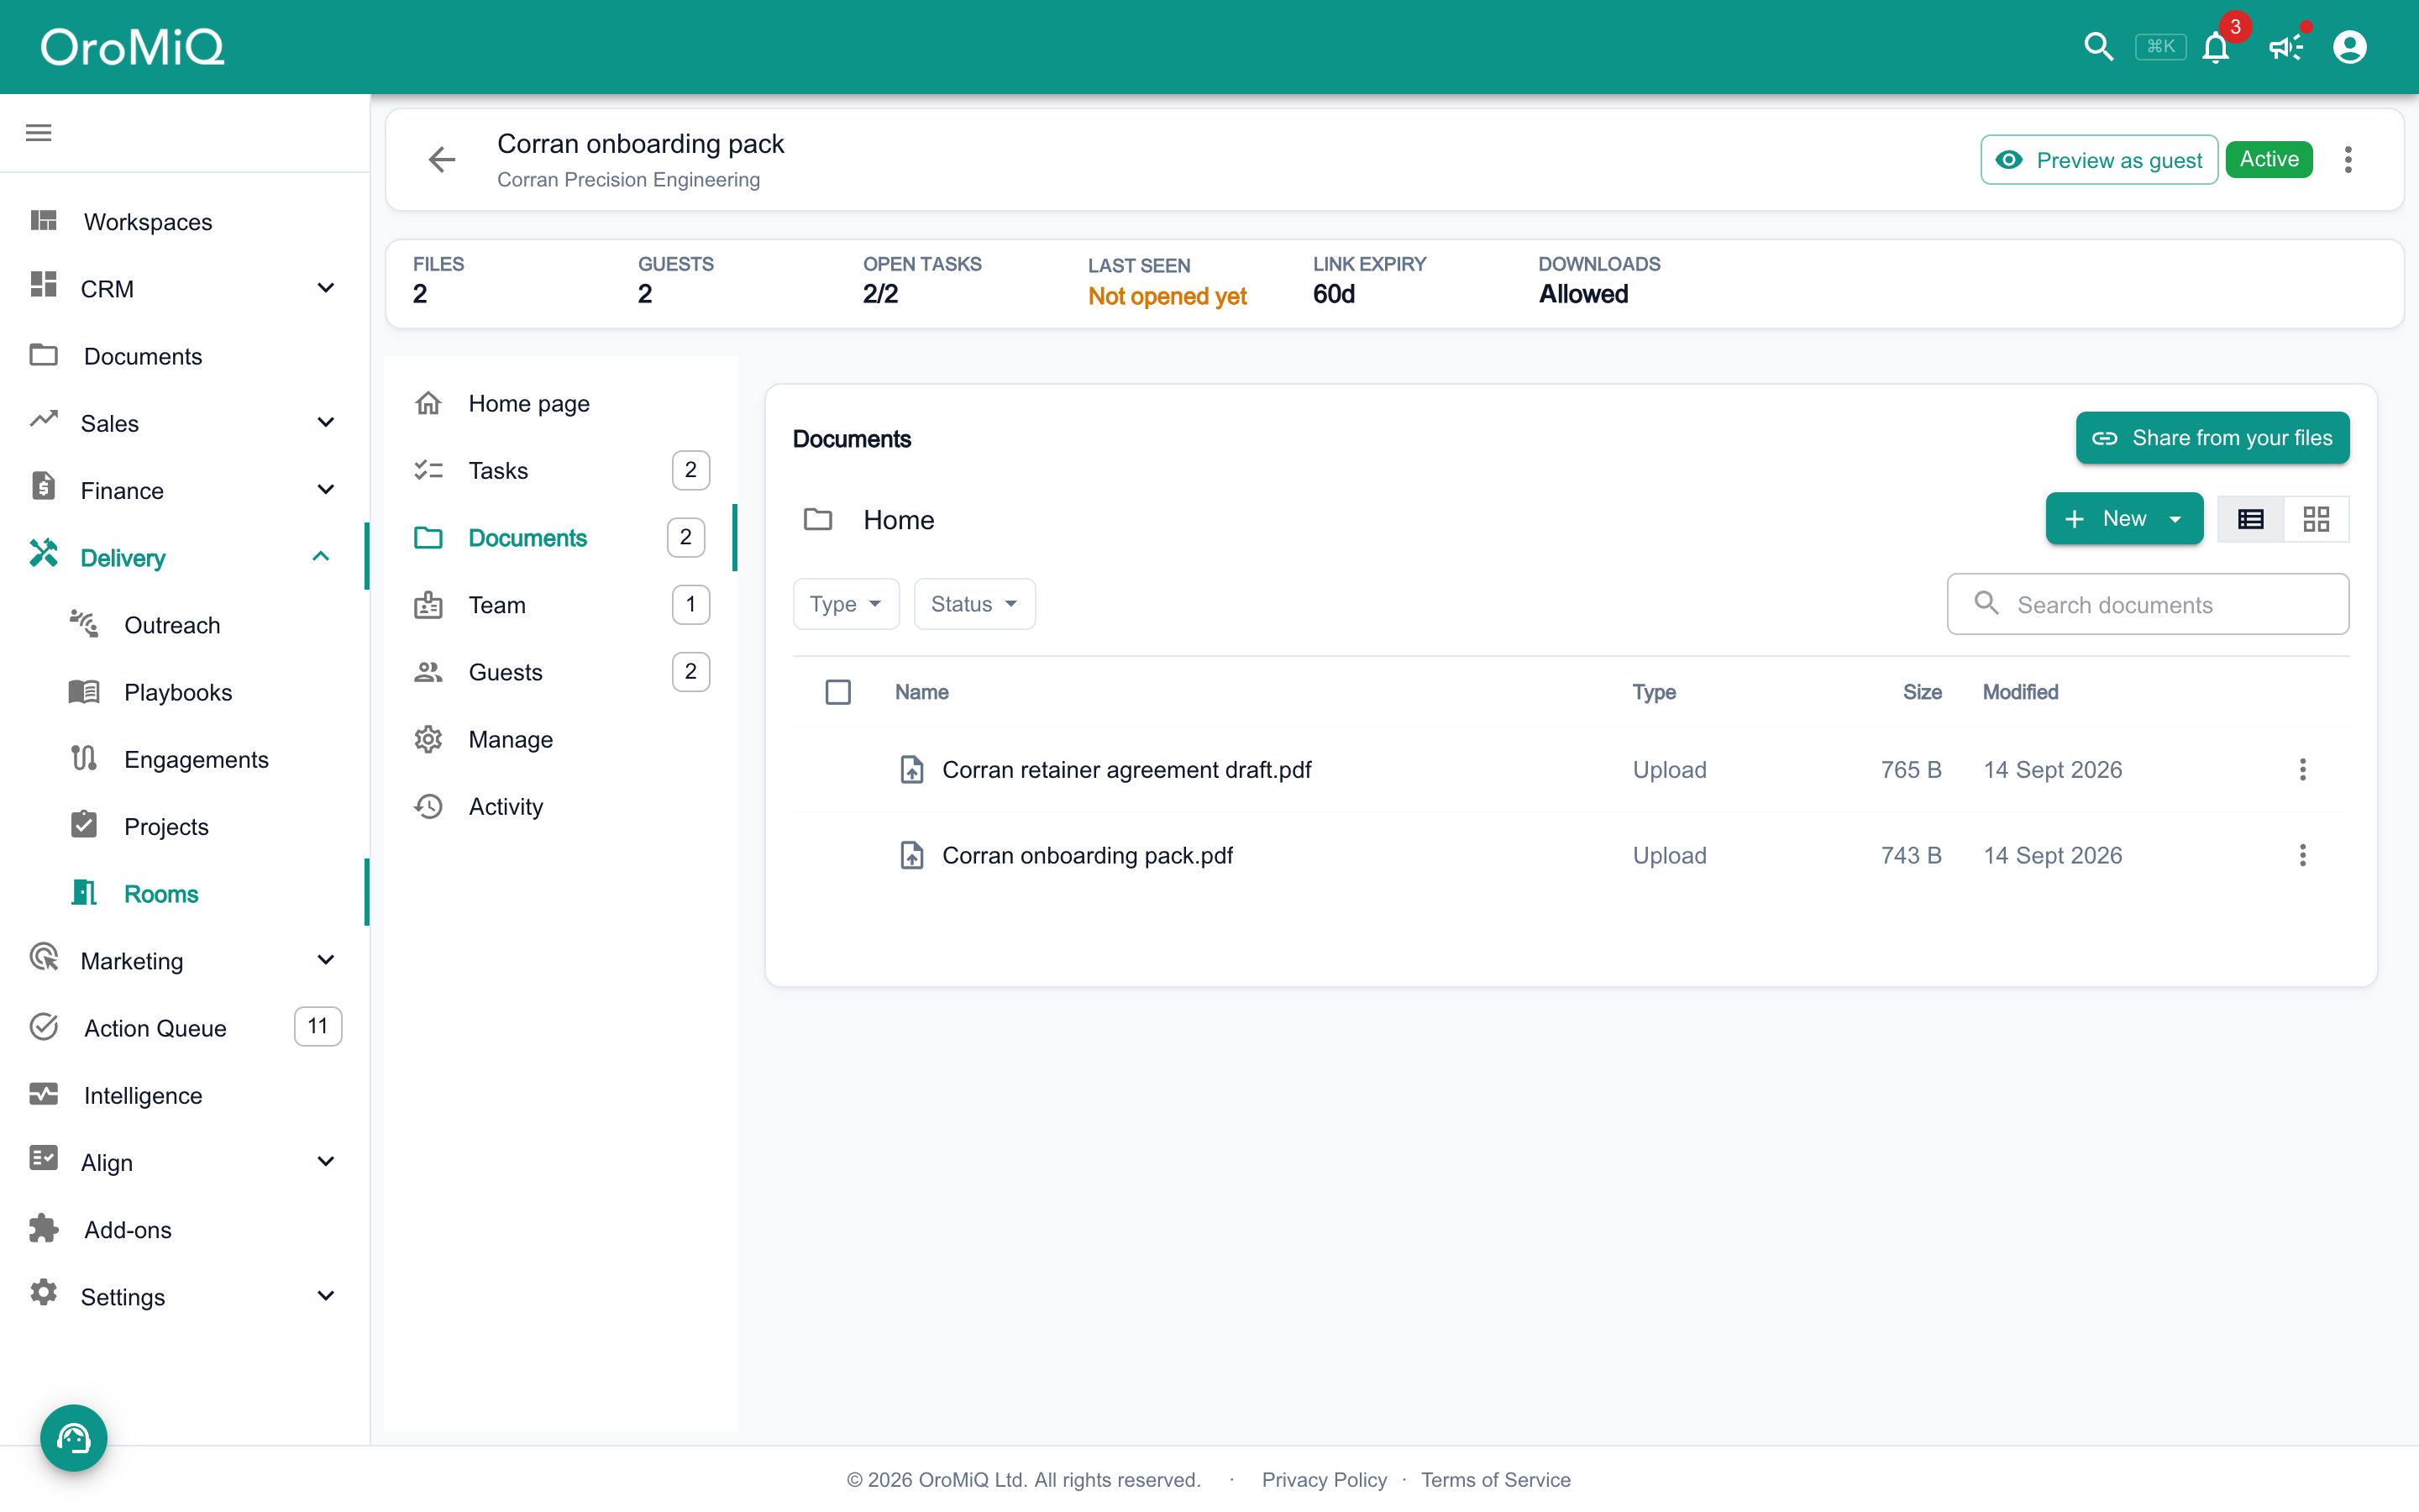The width and height of the screenshot is (2419, 1512).
Task: Open the room Home page tab
Action: 561,403
